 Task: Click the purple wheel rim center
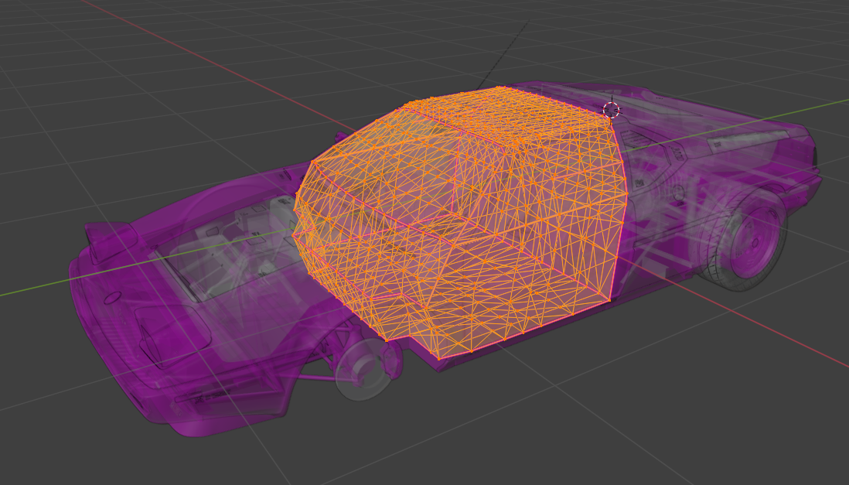(x=750, y=239)
